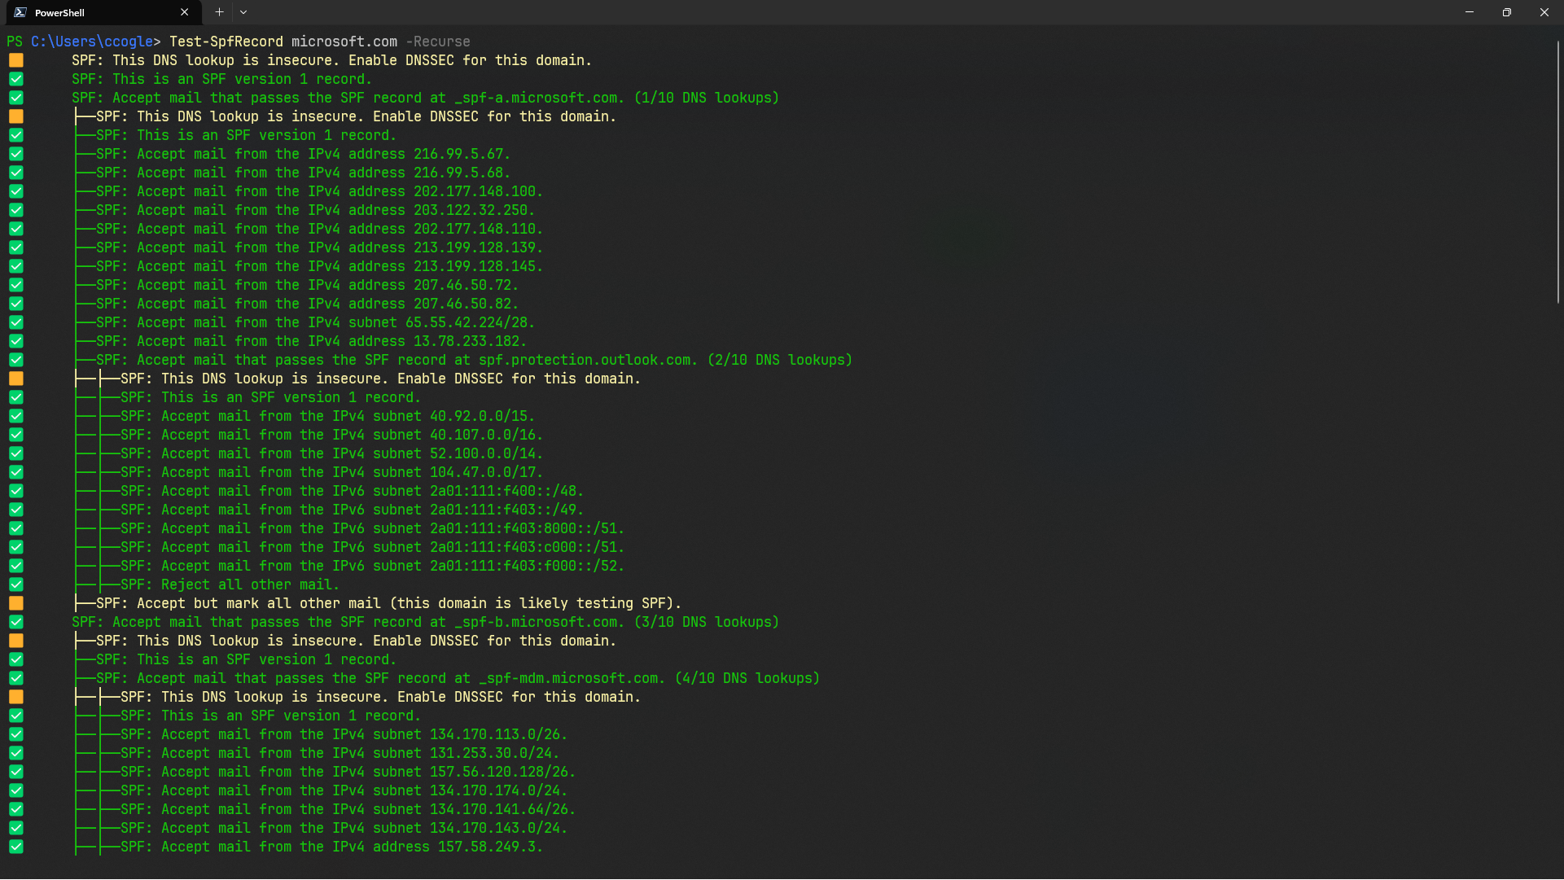Image resolution: width=1564 pixels, height=880 pixels.
Task: Click the line with IPv4 subnet 157.56.120.128/26
Action: point(348,772)
